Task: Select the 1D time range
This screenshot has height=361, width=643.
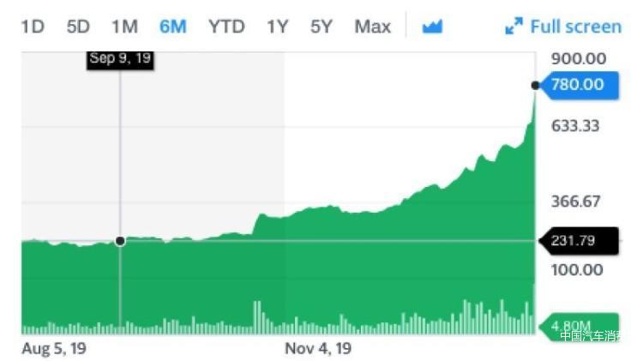Action: click(x=33, y=27)
